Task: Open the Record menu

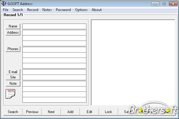Action: pyautogui.click(x=33, y=10)
